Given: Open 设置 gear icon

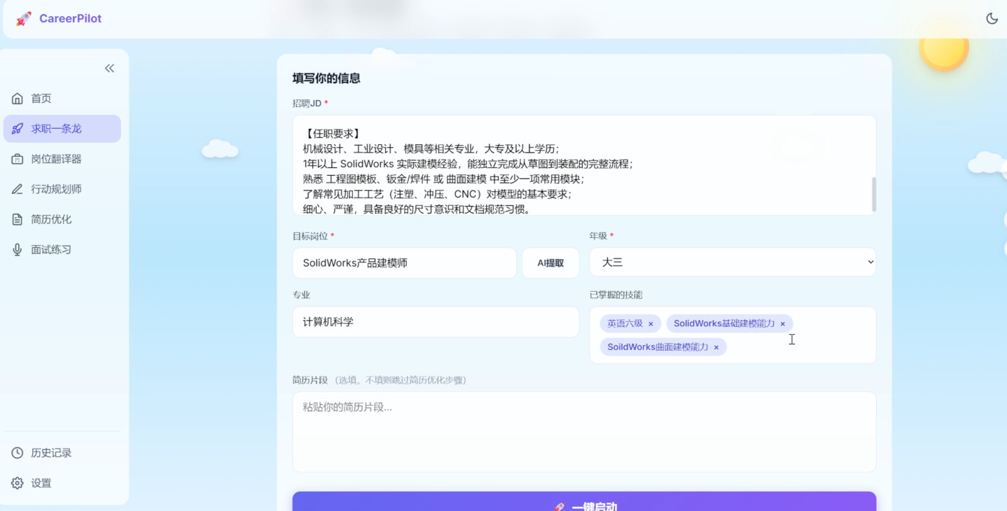Looking at the screenshot, I should [x=18, y=483].
